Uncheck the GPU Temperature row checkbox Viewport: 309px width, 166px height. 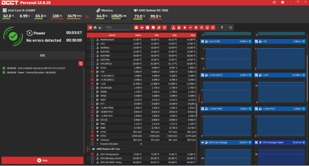coord(92,154)
